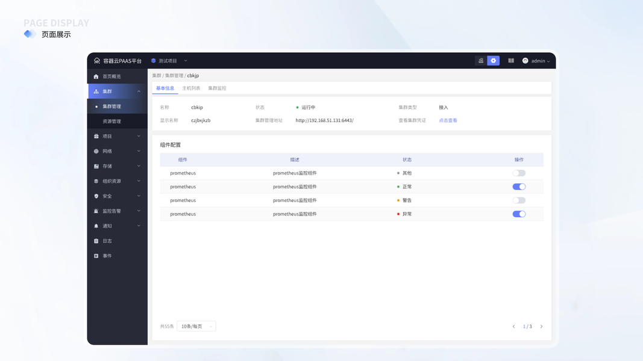Click the 接入 cluster type value

[444, 107]
